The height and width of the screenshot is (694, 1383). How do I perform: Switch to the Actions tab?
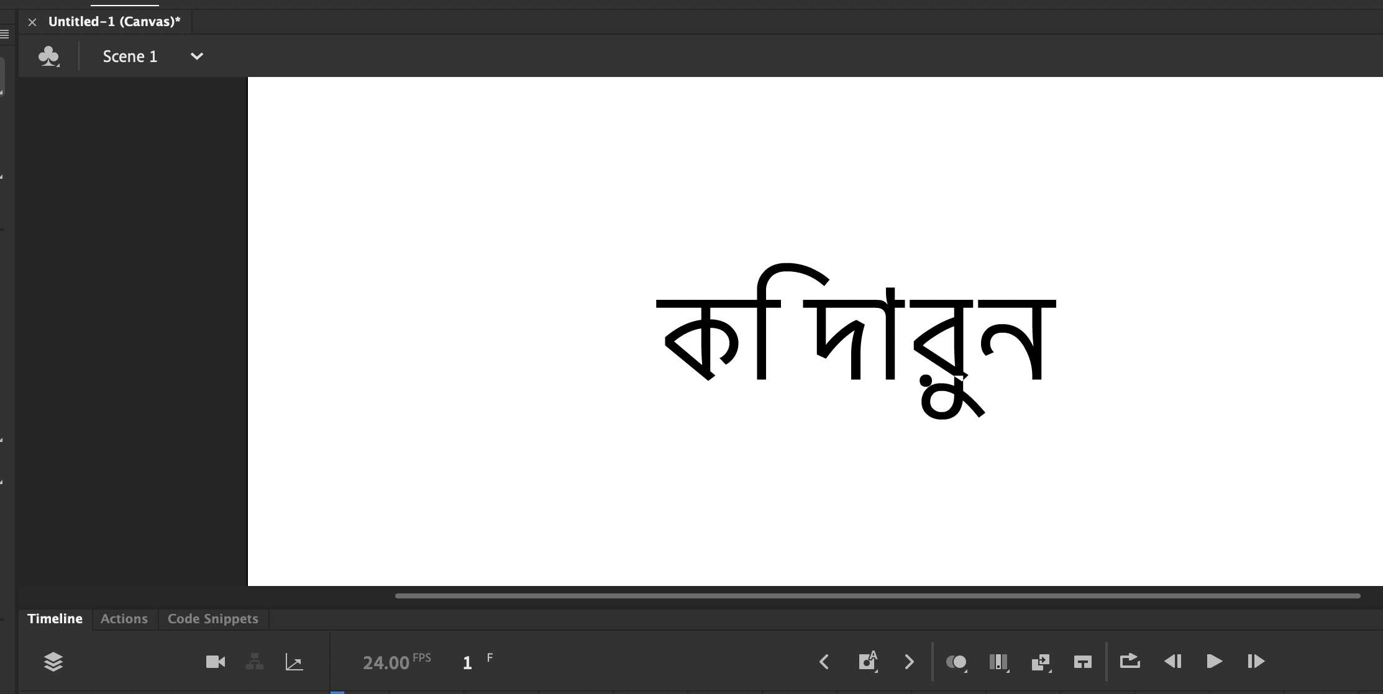[124, 618]
